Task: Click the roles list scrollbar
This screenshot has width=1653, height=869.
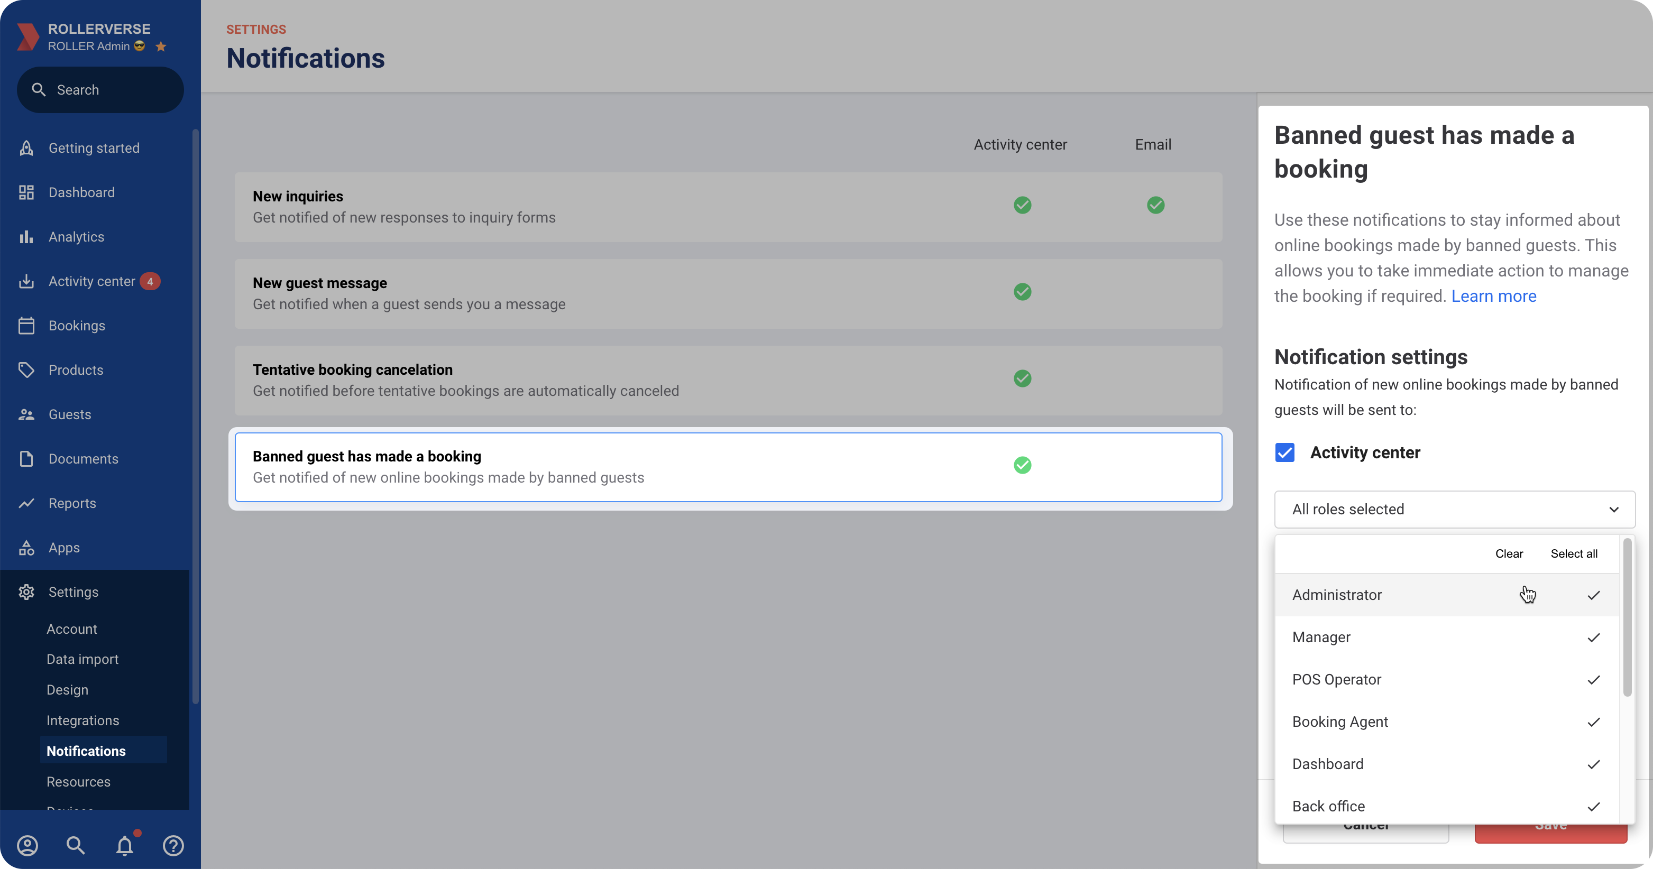Action: point(1627,617)
